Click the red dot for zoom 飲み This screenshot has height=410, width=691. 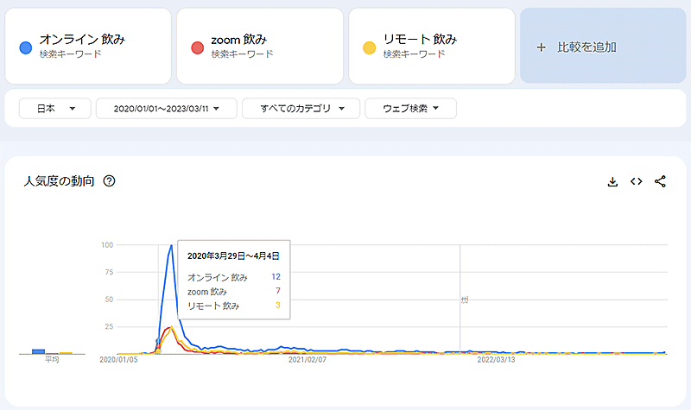point(197,47)
